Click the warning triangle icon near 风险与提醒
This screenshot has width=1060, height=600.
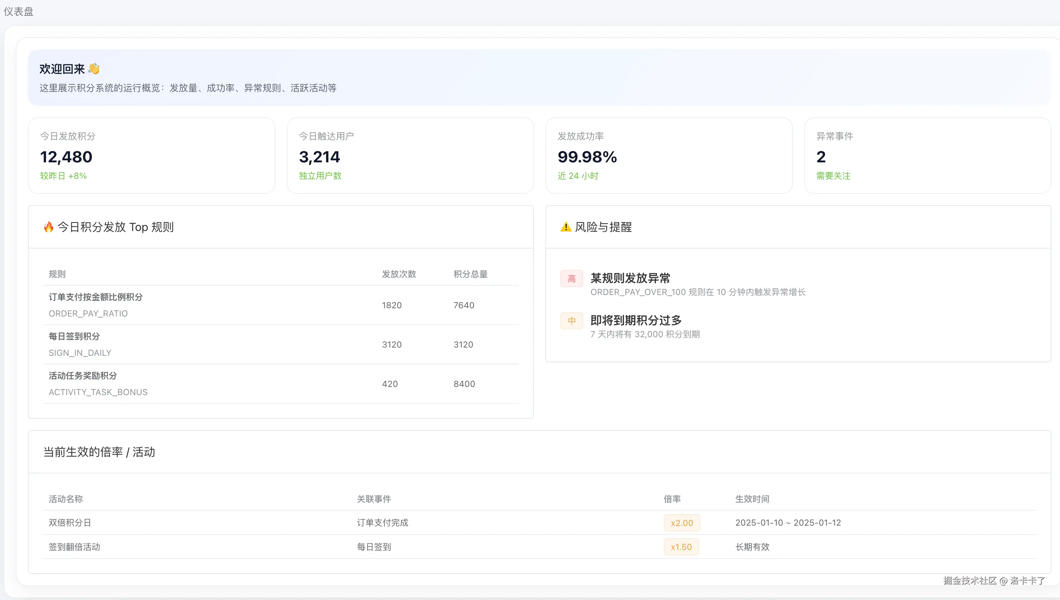(565, 227)
